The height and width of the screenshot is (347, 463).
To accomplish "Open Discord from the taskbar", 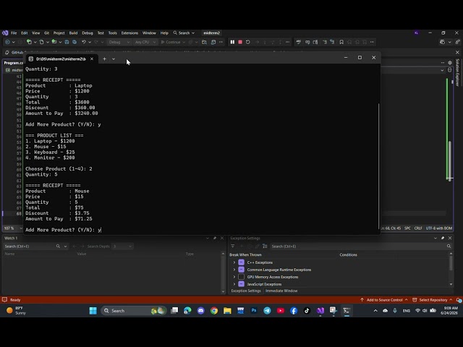I will click(201, 311).
